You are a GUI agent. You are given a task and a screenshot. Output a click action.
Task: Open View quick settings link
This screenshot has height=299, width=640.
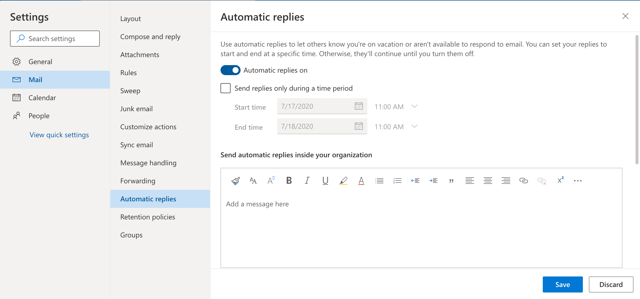click(x=59, y=135)
